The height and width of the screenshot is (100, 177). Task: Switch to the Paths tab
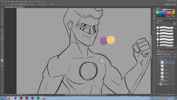coord(167,50)
